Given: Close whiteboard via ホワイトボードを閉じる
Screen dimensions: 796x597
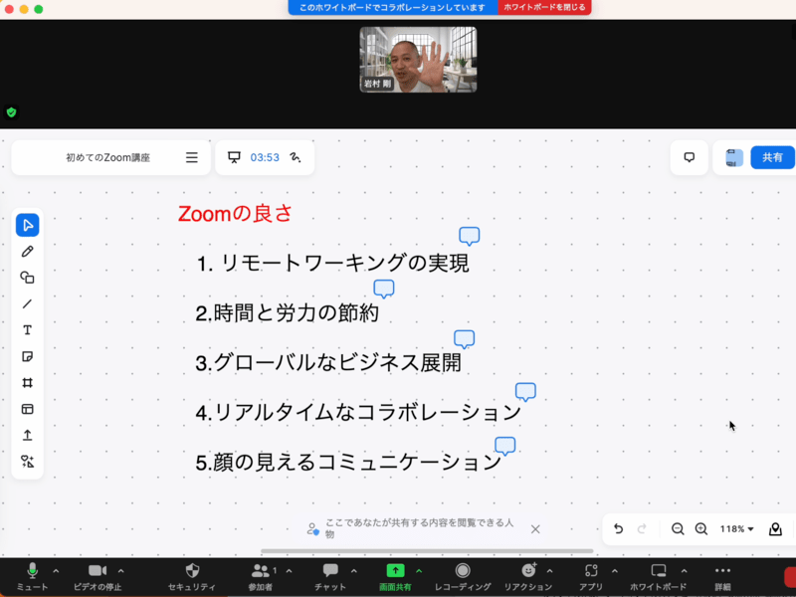Looking at the screenshot, I should coord(544,7).
